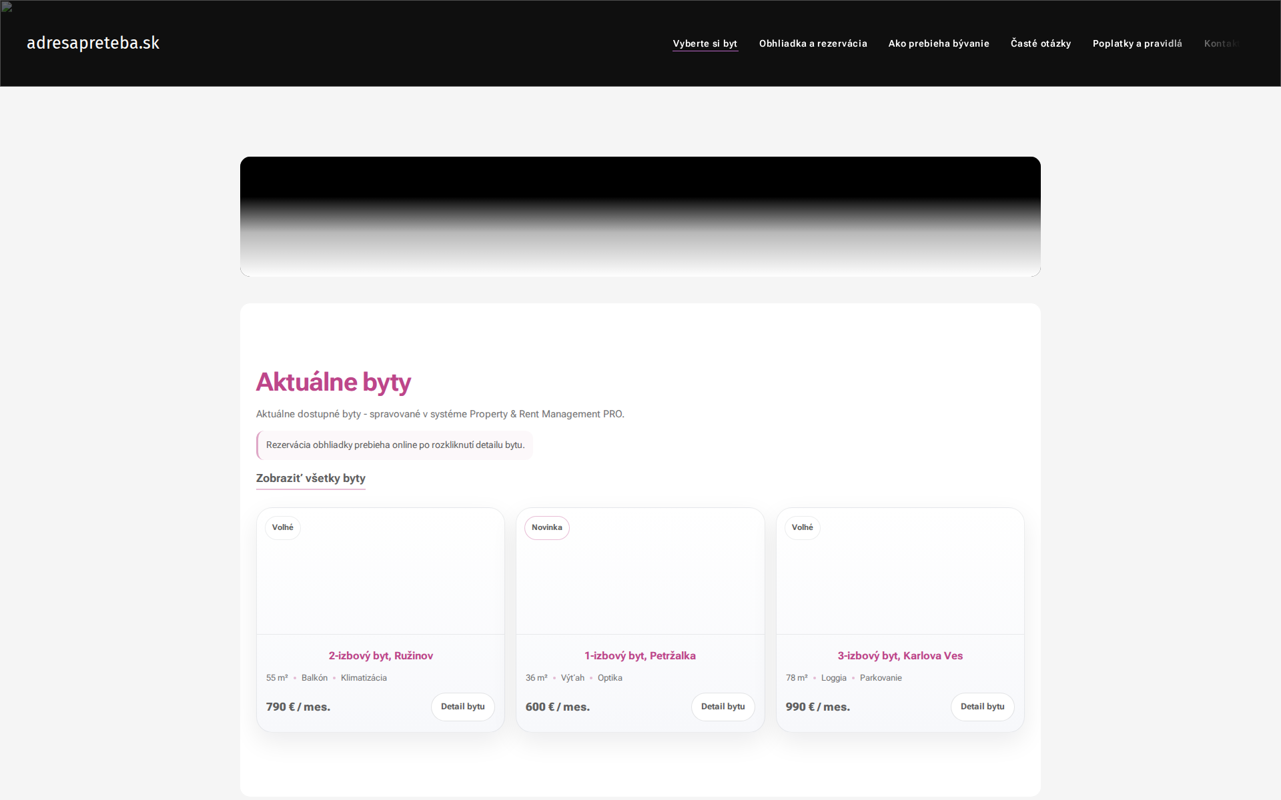Click the reservation info box about online obhliadka
The height and width of the screenshot is (800, 1281).
click(394, 445)
